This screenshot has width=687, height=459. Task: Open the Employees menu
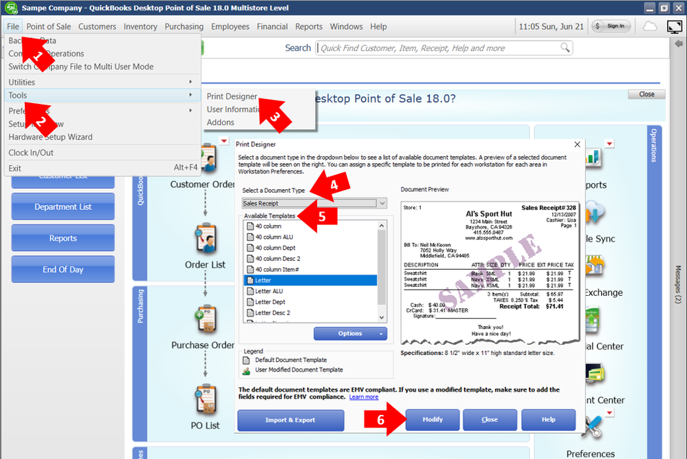tap(230, 26)
